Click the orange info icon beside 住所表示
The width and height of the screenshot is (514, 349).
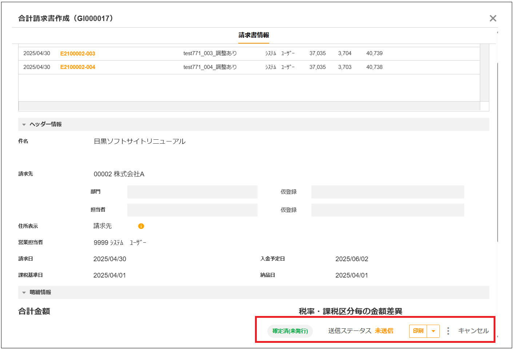point(141,226)
